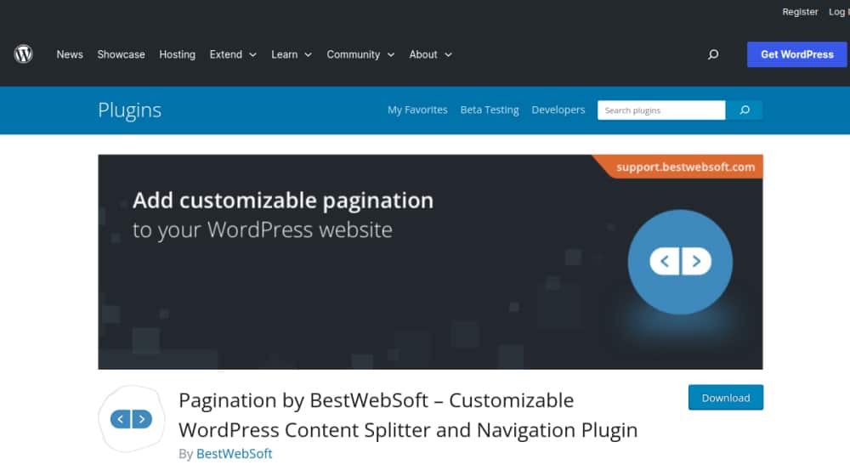Viewport: 850px width, 476px height.
Task: Open Developers link
Action: 558,110
